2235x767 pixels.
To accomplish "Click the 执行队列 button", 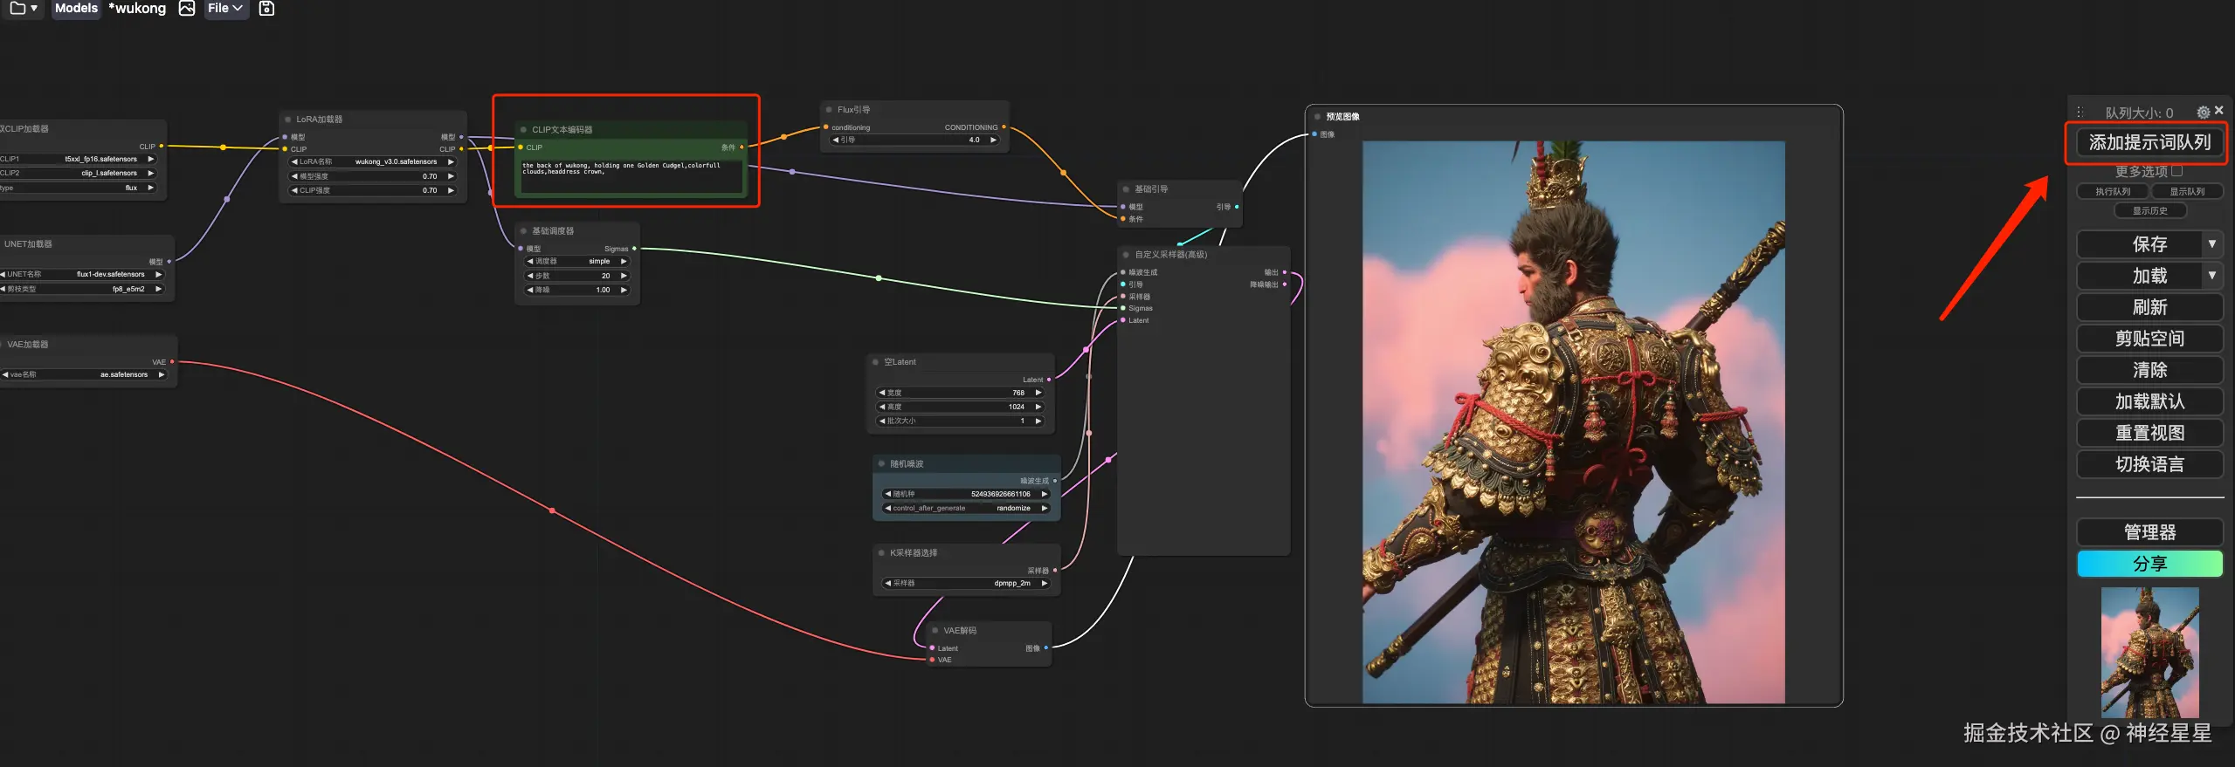I will coord(2113,191).
